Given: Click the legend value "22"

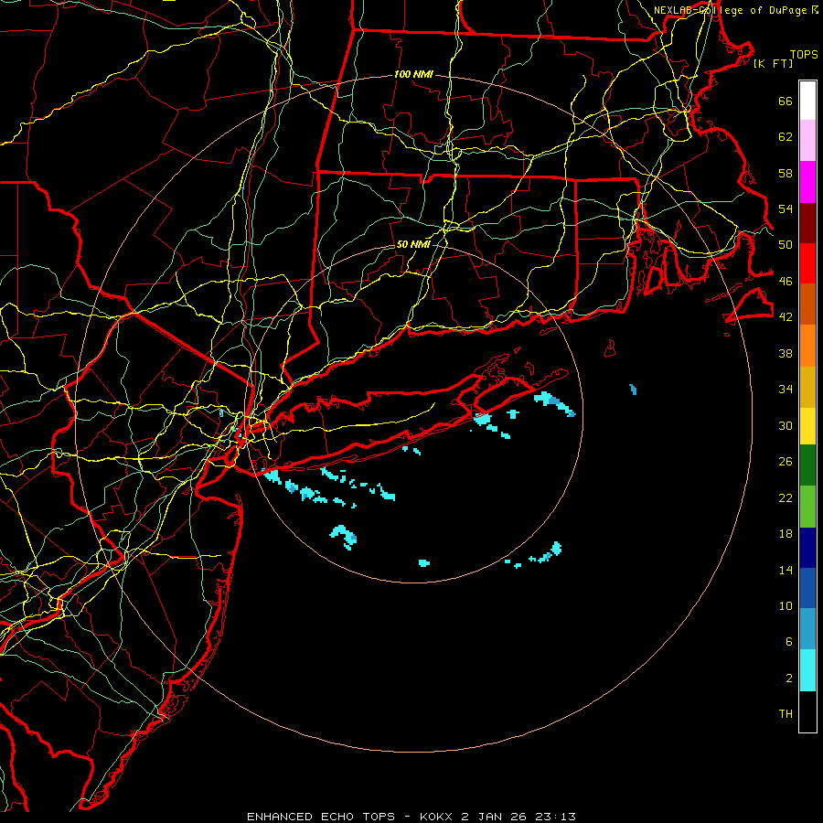Looking at the screenshot, I should [x=786, y=497].
